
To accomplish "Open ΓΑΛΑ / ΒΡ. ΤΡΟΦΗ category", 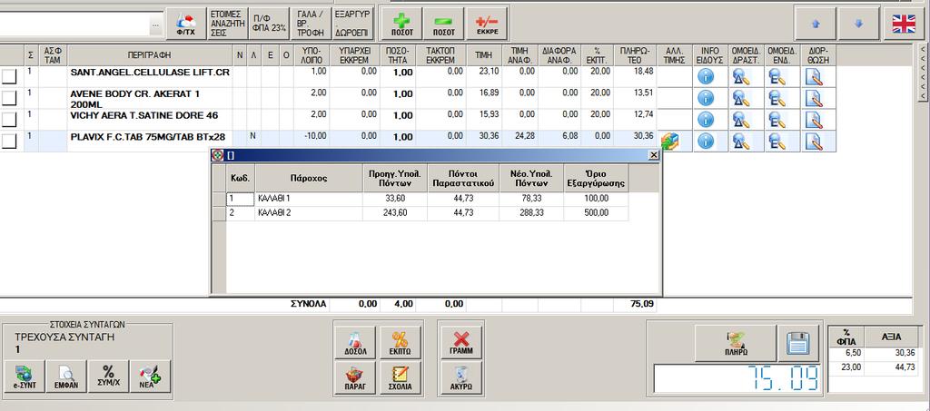I will (311, 24).
